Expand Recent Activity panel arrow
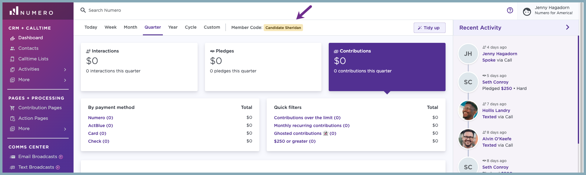Viewport: 586px width, 175px height. pyautogui.click(x=568, y=27)
